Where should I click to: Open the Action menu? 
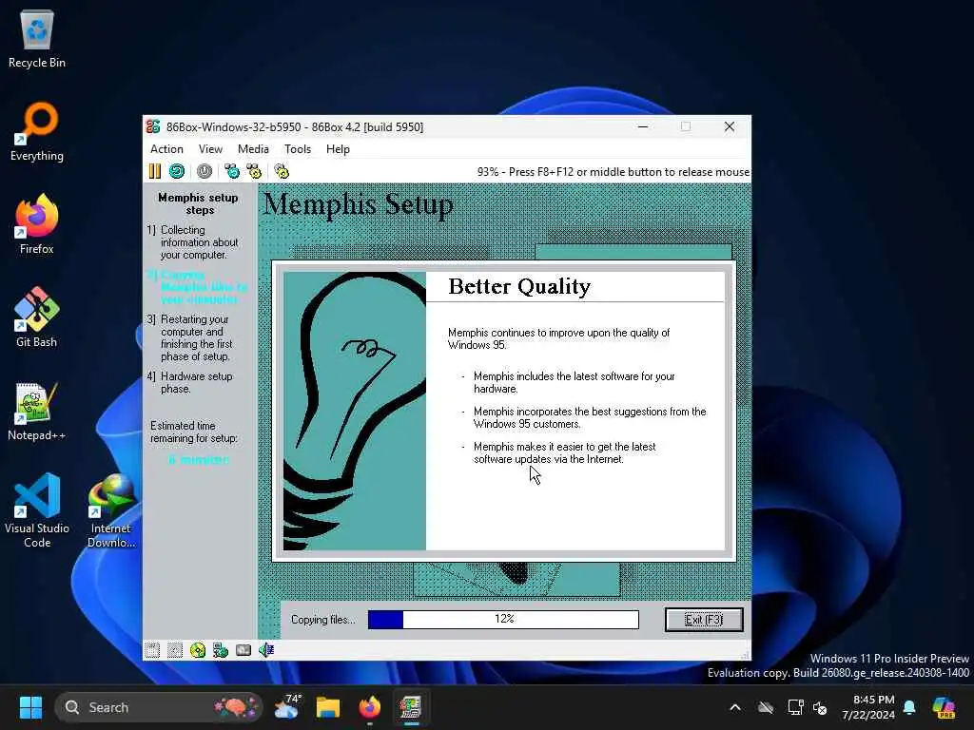[166, 149]
